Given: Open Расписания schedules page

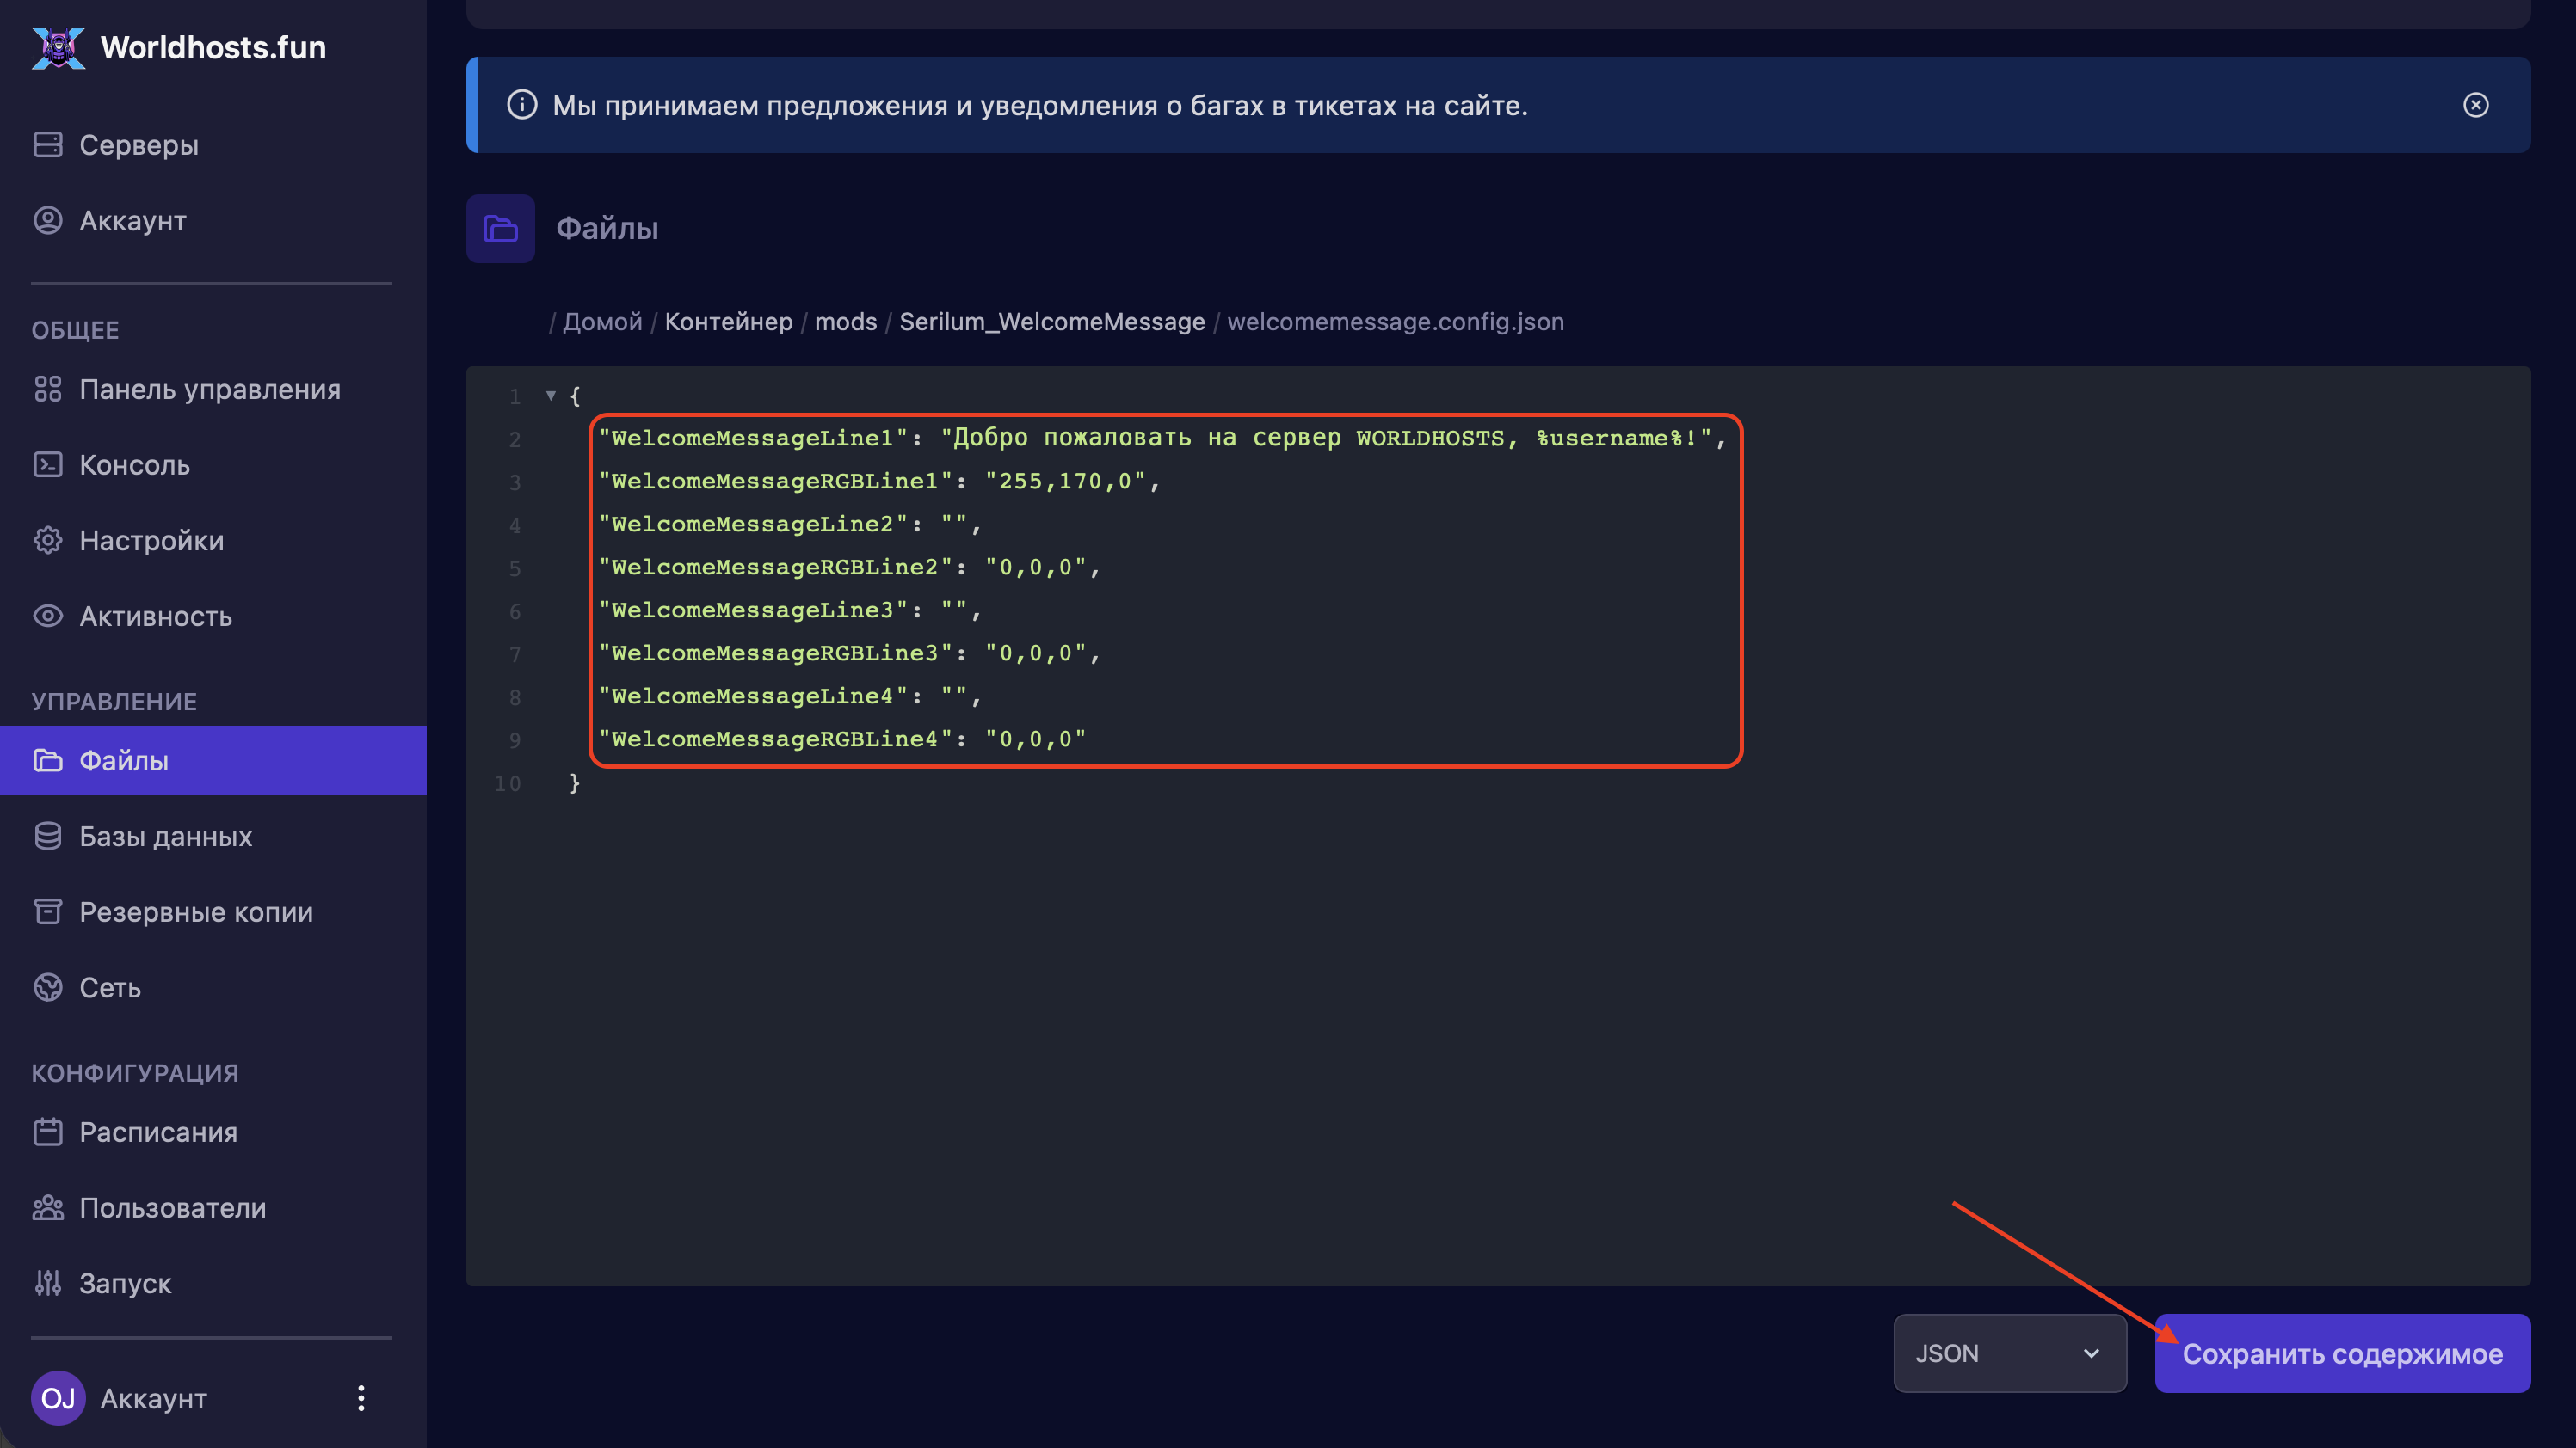Looking at the screenshot, I should 158,1132.
